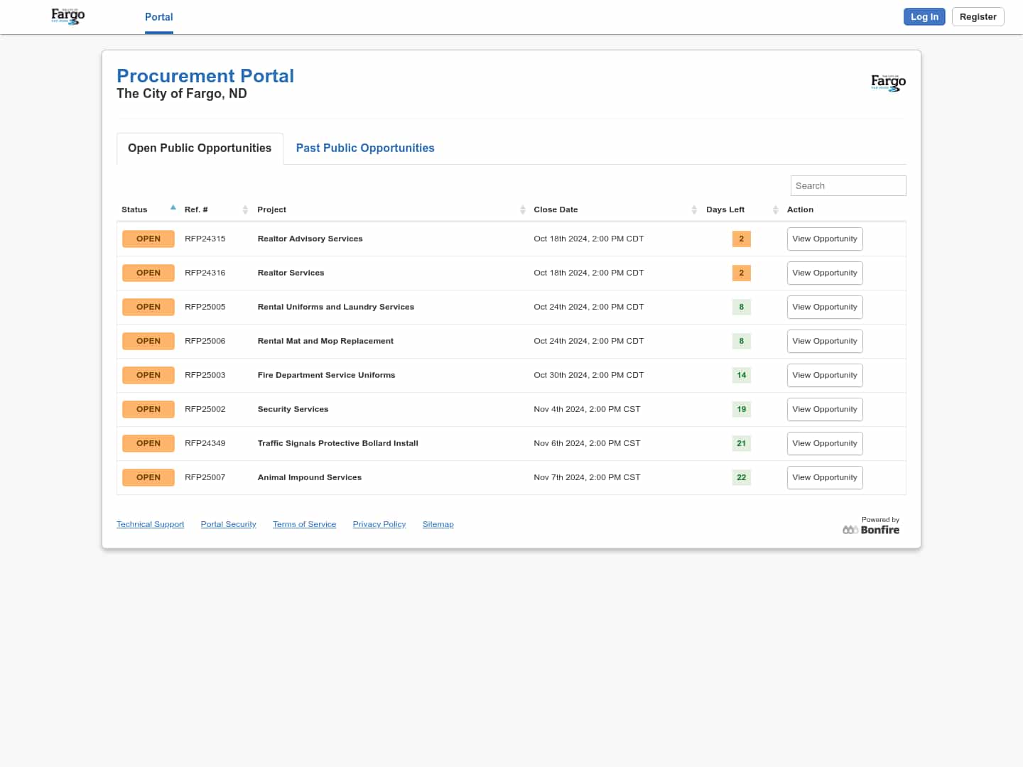Click OPEN status badge for RFP25007

pos(148,478)
